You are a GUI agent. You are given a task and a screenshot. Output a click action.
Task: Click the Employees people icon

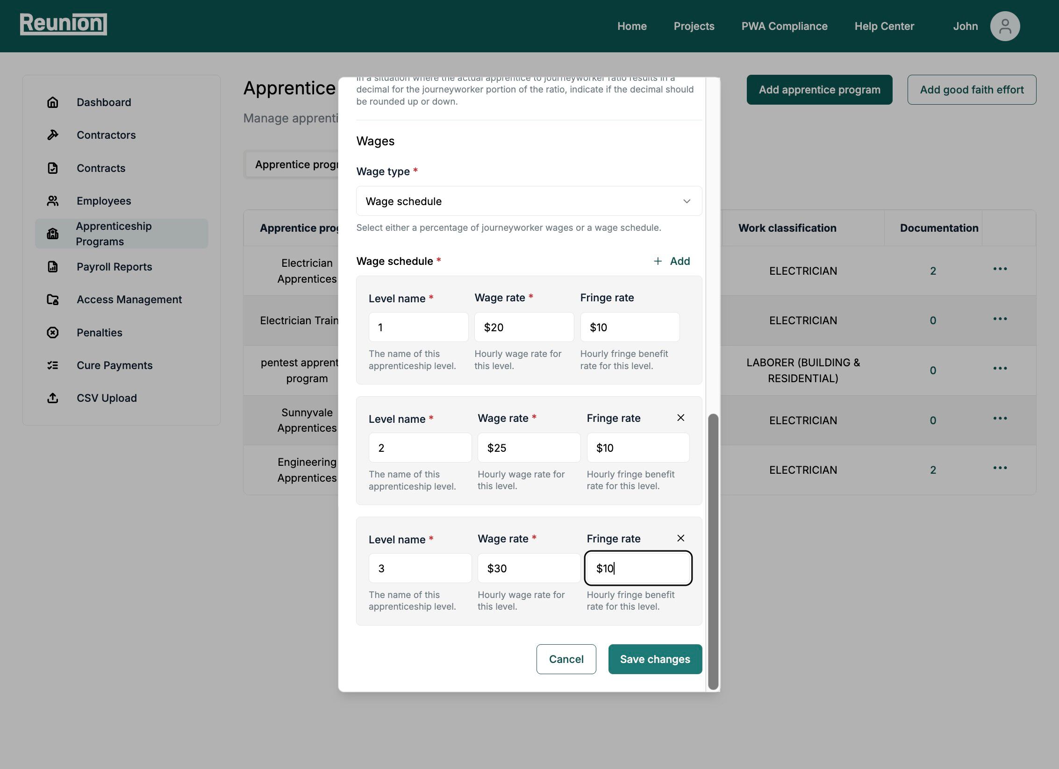pos(53,201)
